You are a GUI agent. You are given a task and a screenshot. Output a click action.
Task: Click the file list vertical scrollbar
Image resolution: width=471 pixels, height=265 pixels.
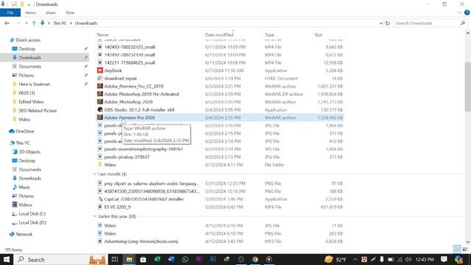pos(468,87)
